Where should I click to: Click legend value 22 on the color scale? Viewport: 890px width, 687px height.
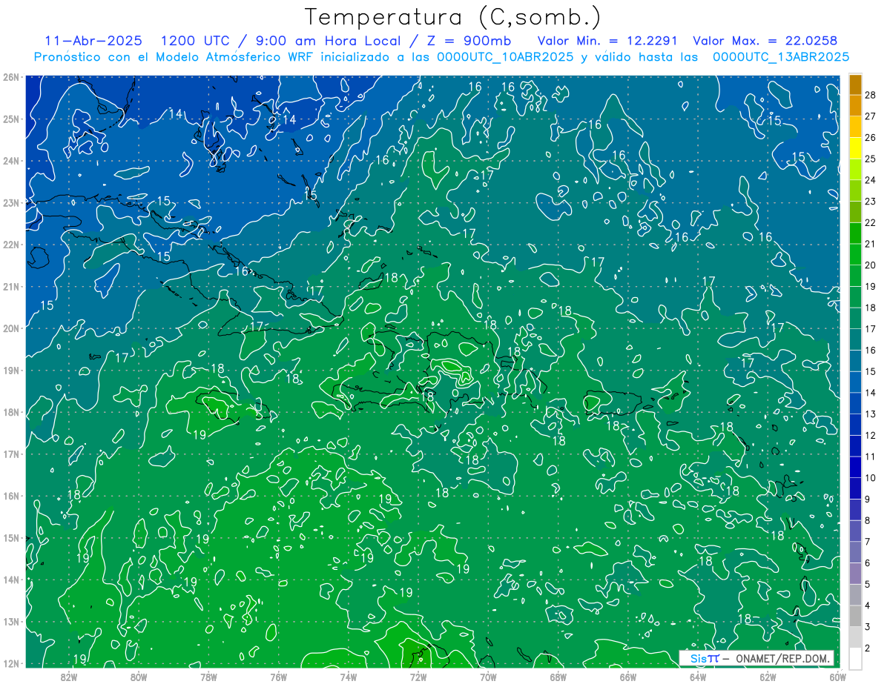(870, 222)
